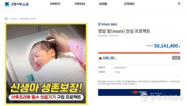Screen dimensions: 187x106
Task: Click the red donation progress bar
Action: click(x=139, y=53)
